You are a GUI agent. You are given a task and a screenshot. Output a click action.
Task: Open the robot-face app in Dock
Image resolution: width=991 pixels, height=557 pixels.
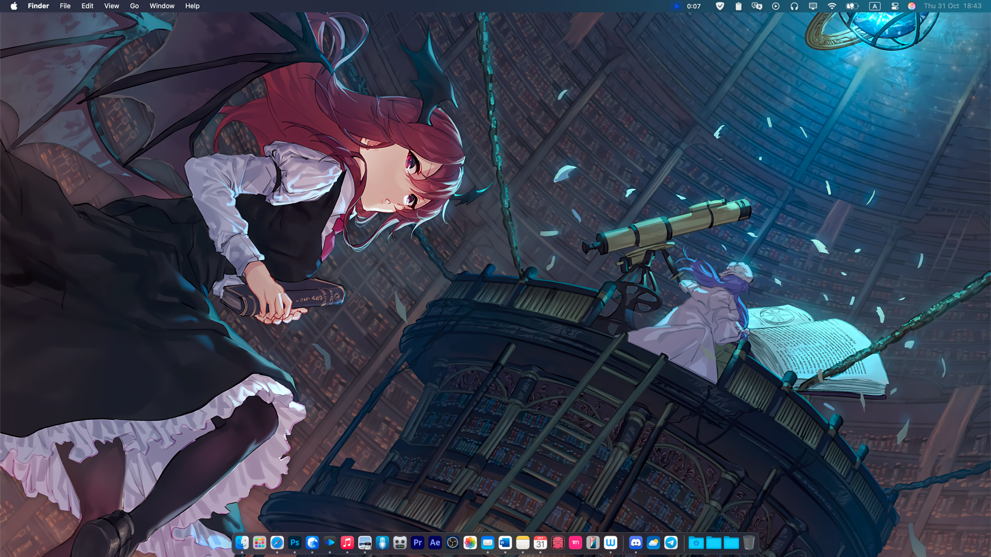400,543
